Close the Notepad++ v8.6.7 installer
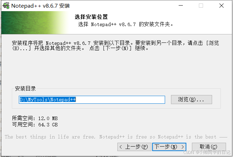This screenshot has height=157, width=233. click(x=222, y=6)
